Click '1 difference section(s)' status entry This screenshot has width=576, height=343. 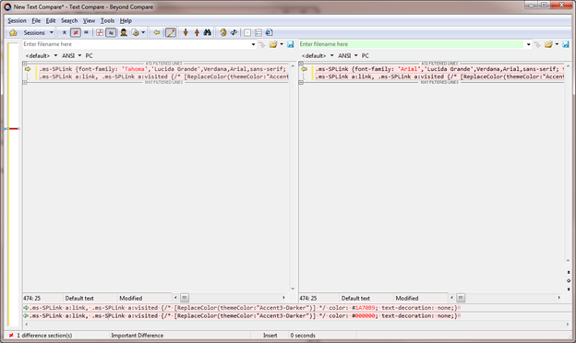(x=44, y=336)
